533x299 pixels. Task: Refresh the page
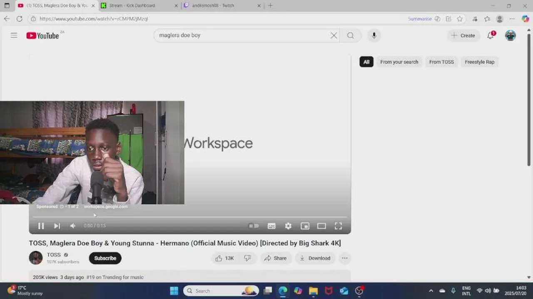pos(19,19)
